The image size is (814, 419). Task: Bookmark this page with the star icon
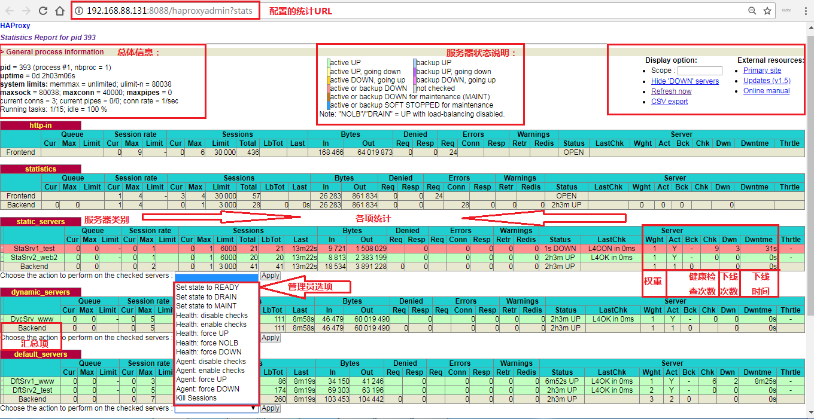click(x=767, y=11)
